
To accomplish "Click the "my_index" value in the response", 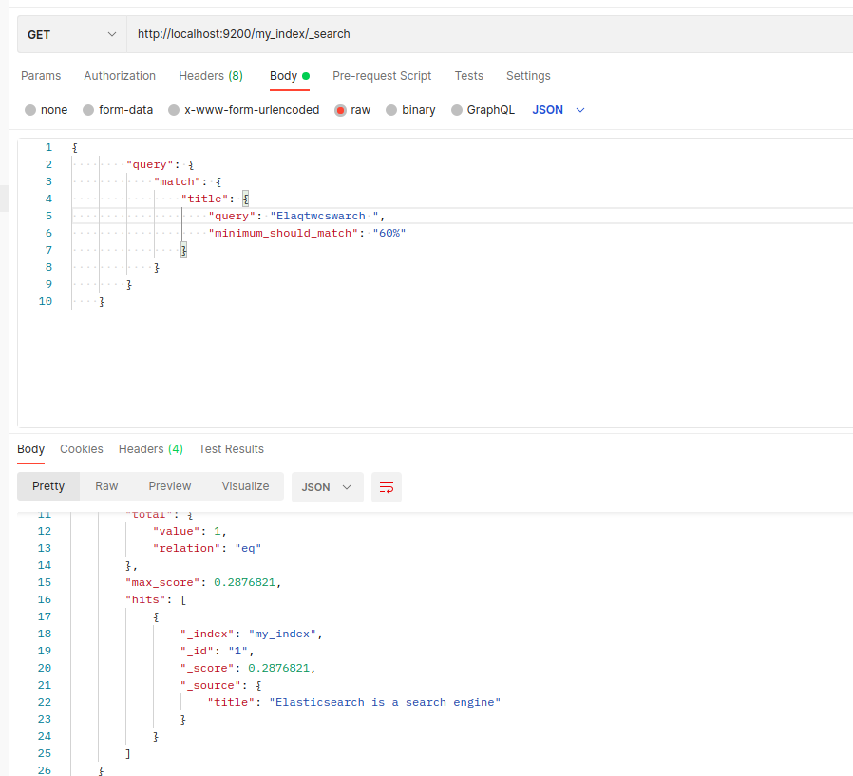I will click(x=282, y=634).
